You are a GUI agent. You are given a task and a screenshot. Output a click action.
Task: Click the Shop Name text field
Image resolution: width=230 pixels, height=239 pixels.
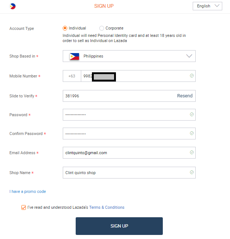point(126,173)
